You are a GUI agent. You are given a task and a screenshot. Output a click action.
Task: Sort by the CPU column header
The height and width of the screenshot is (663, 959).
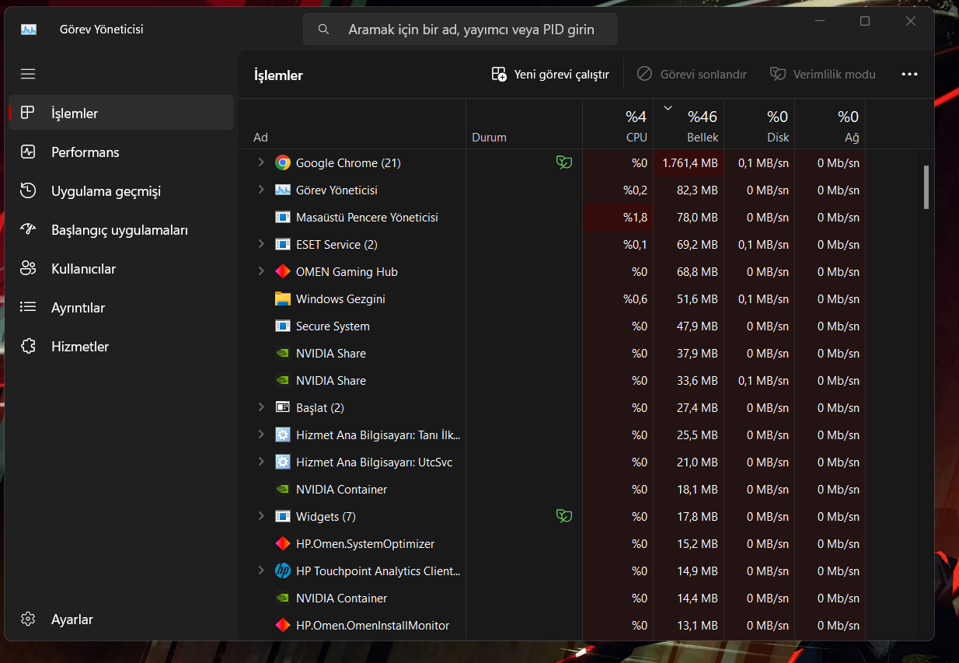coord(618,124)
